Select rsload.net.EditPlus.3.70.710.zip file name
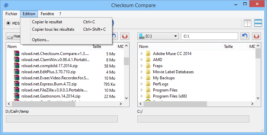Screen dimensions: 267x135 point(49,72)
